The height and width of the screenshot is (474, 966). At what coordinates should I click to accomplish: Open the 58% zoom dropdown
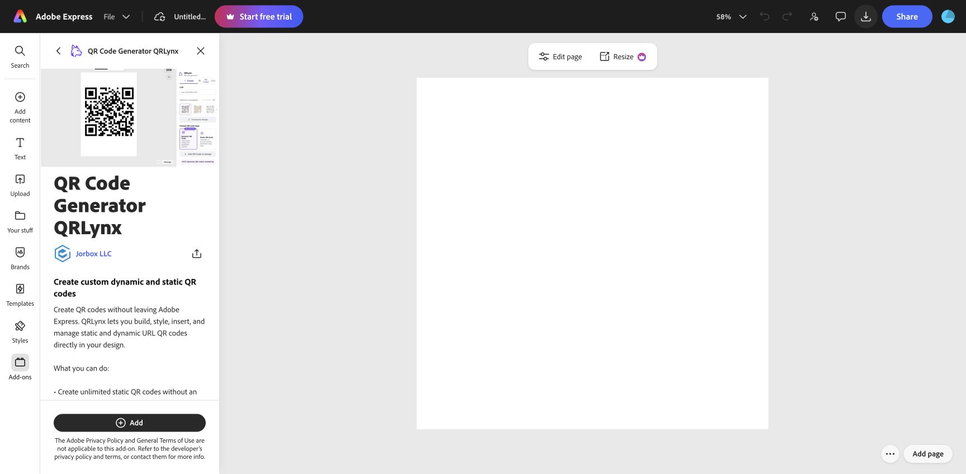(x=731, y=17)
